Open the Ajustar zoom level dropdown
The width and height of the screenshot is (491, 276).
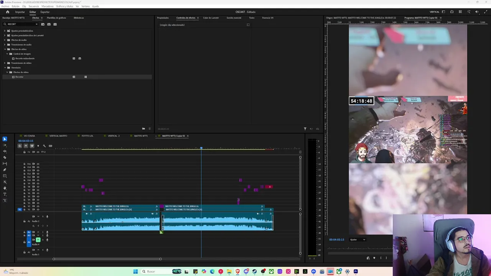(x=358, y=240)
